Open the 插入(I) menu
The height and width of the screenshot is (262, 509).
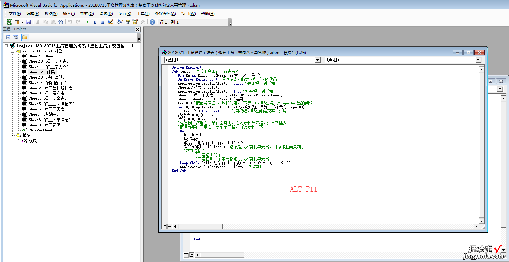coord(69,14)
